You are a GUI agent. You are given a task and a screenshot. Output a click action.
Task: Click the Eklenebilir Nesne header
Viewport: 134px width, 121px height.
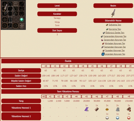coord(113,21)
